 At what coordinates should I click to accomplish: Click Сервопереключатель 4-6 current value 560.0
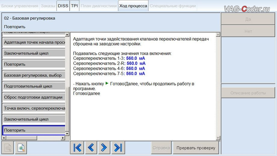coord(132,69)
